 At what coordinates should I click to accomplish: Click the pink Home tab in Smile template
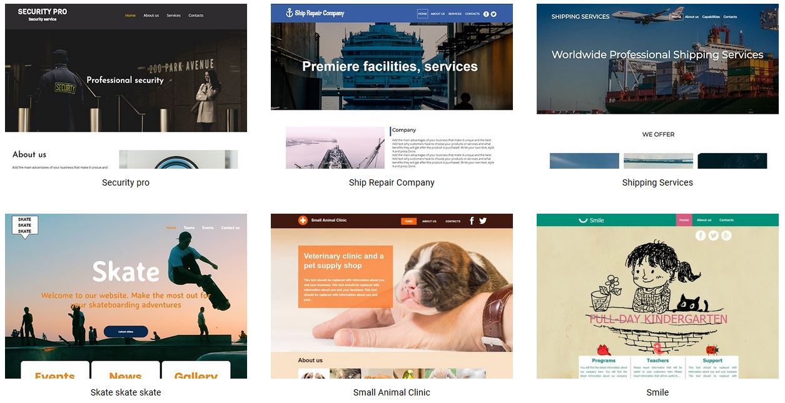684,220
